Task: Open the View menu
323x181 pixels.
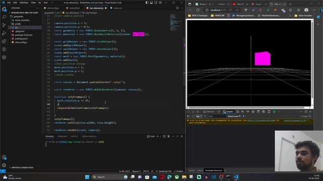Action: click(x=33, y=3)
